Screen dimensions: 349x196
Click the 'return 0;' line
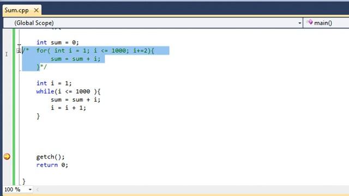(x=52, y=165)
